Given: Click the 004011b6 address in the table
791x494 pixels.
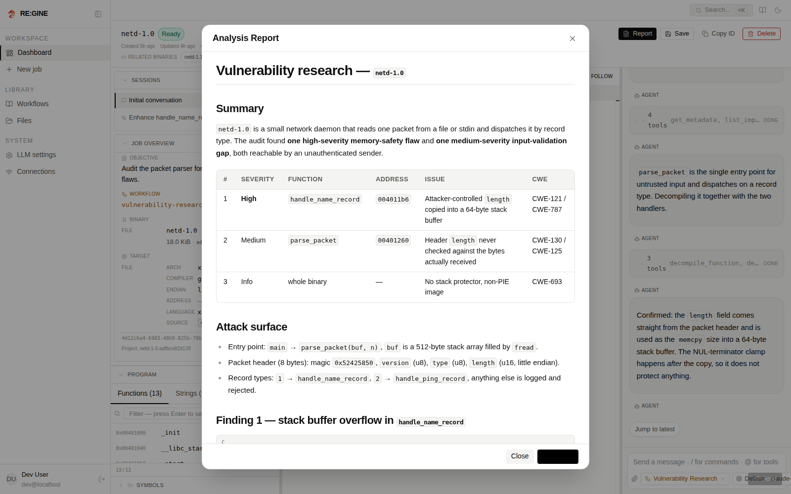Looking at the screenshot, I should pos(393,199).
